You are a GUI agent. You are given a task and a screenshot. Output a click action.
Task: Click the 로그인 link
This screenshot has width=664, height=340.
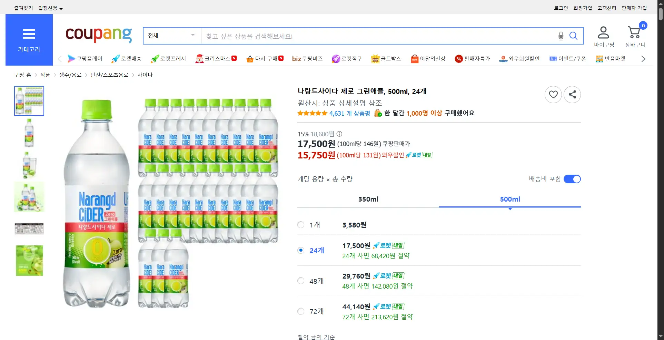pyautogui.click(x=561, y=8)
